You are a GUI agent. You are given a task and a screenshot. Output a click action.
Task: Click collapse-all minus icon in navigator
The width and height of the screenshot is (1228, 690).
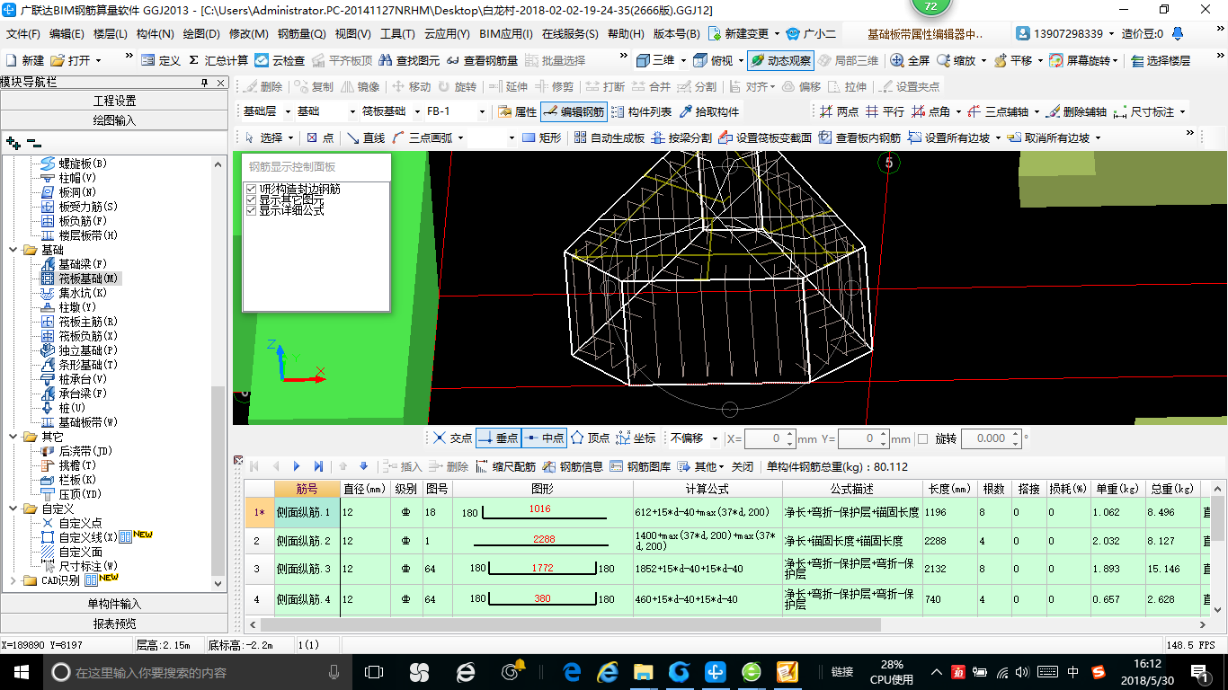click(x=34, y=143)
